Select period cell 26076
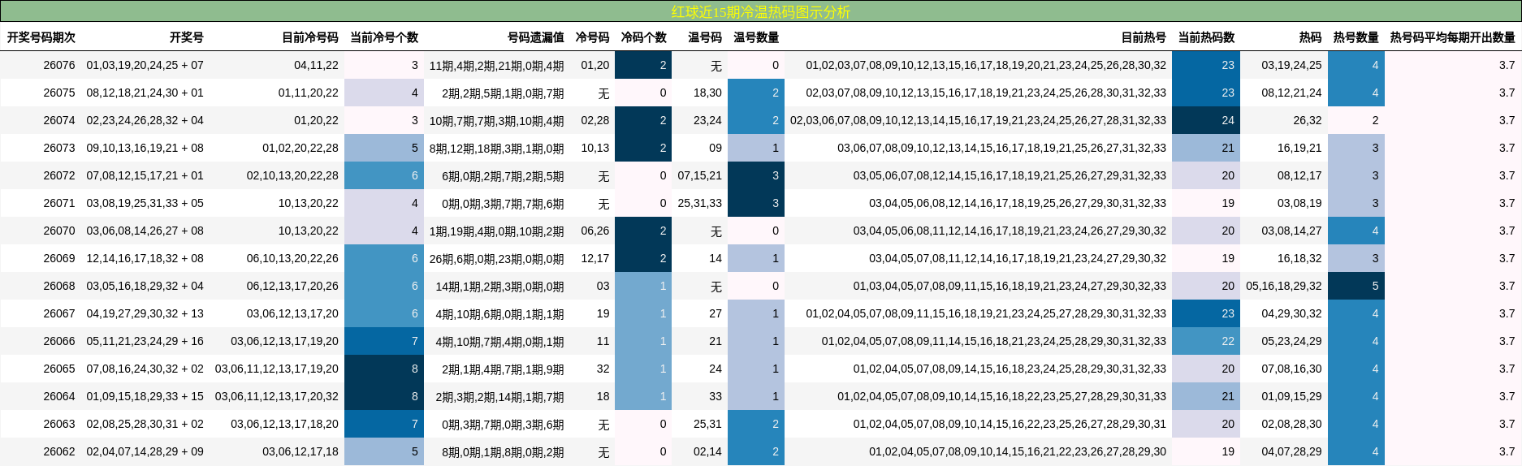 [59, 65]
